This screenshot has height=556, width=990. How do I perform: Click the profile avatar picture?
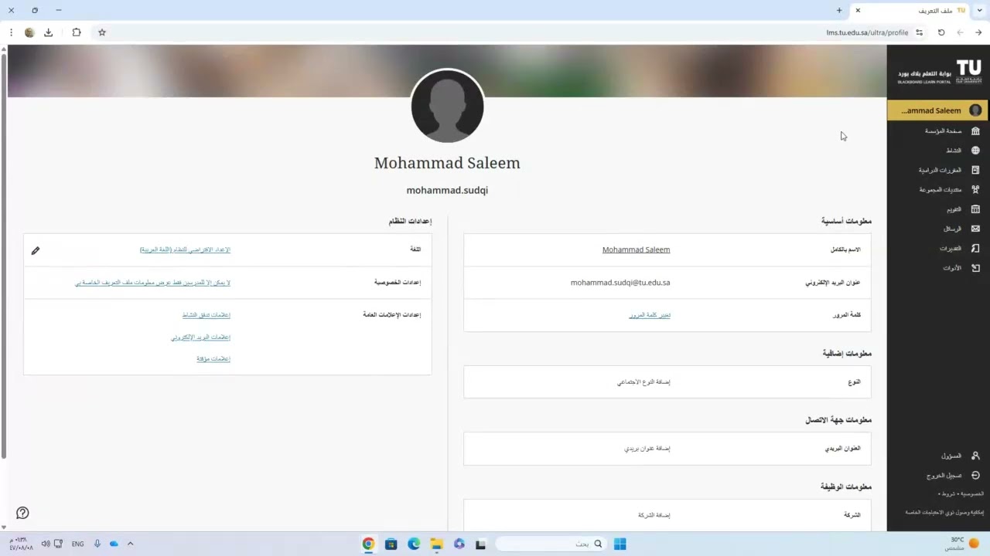pos(447,107)
